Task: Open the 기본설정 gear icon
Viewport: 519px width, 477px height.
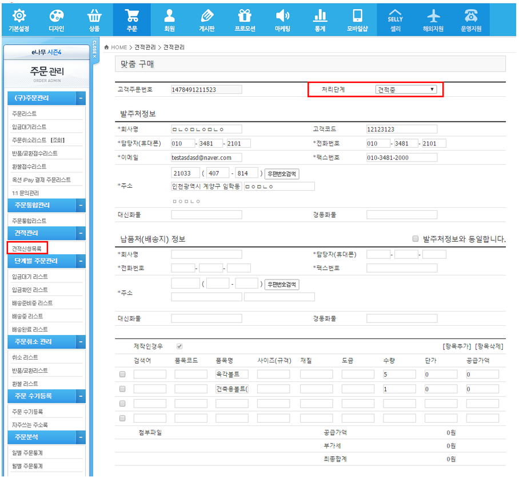Action: pyautogui.click(x=19, y=15)
